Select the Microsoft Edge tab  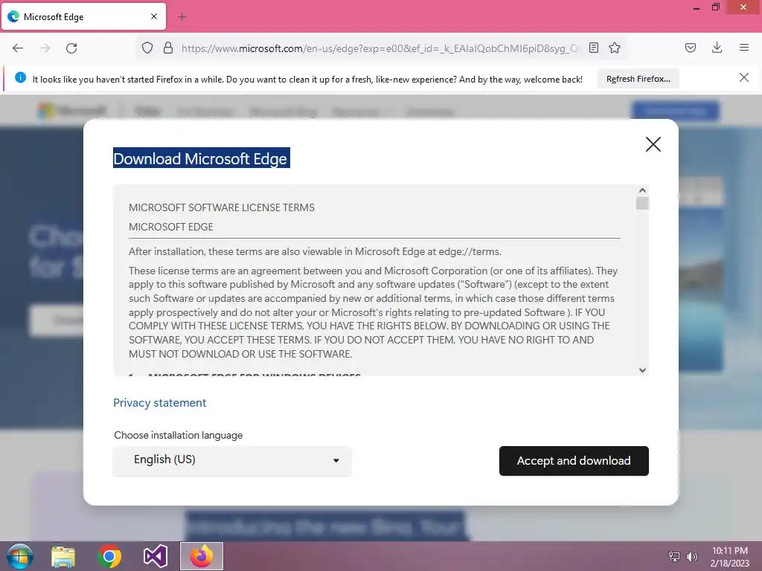click(83, 16)
